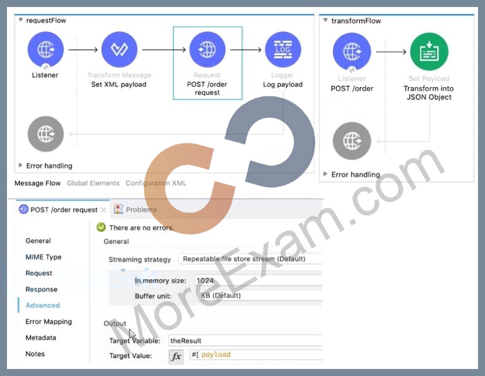Click the Target Variable input field
The width and height of the screenshot is (485, 376).
coord(245,341)
